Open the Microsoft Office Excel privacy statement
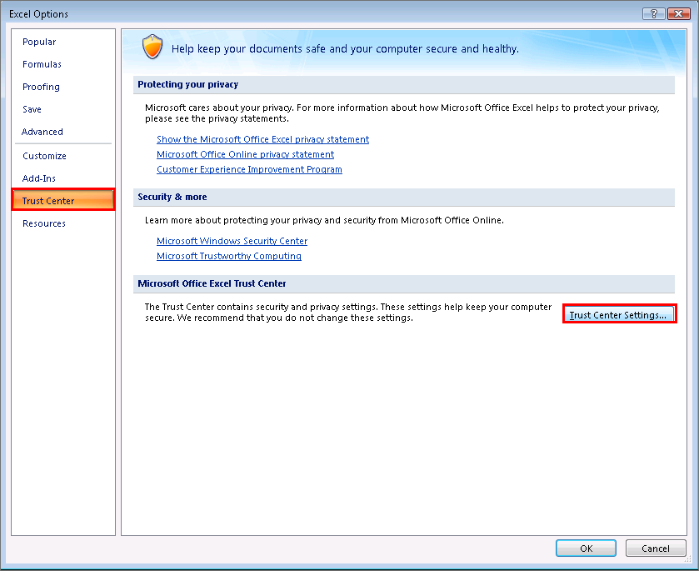699x571 pixels. click(x=262, y=139)
